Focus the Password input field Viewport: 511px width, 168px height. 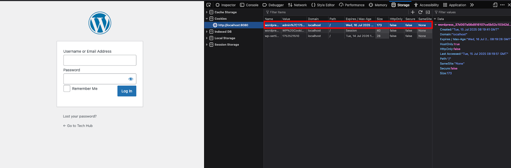point(100,79)
